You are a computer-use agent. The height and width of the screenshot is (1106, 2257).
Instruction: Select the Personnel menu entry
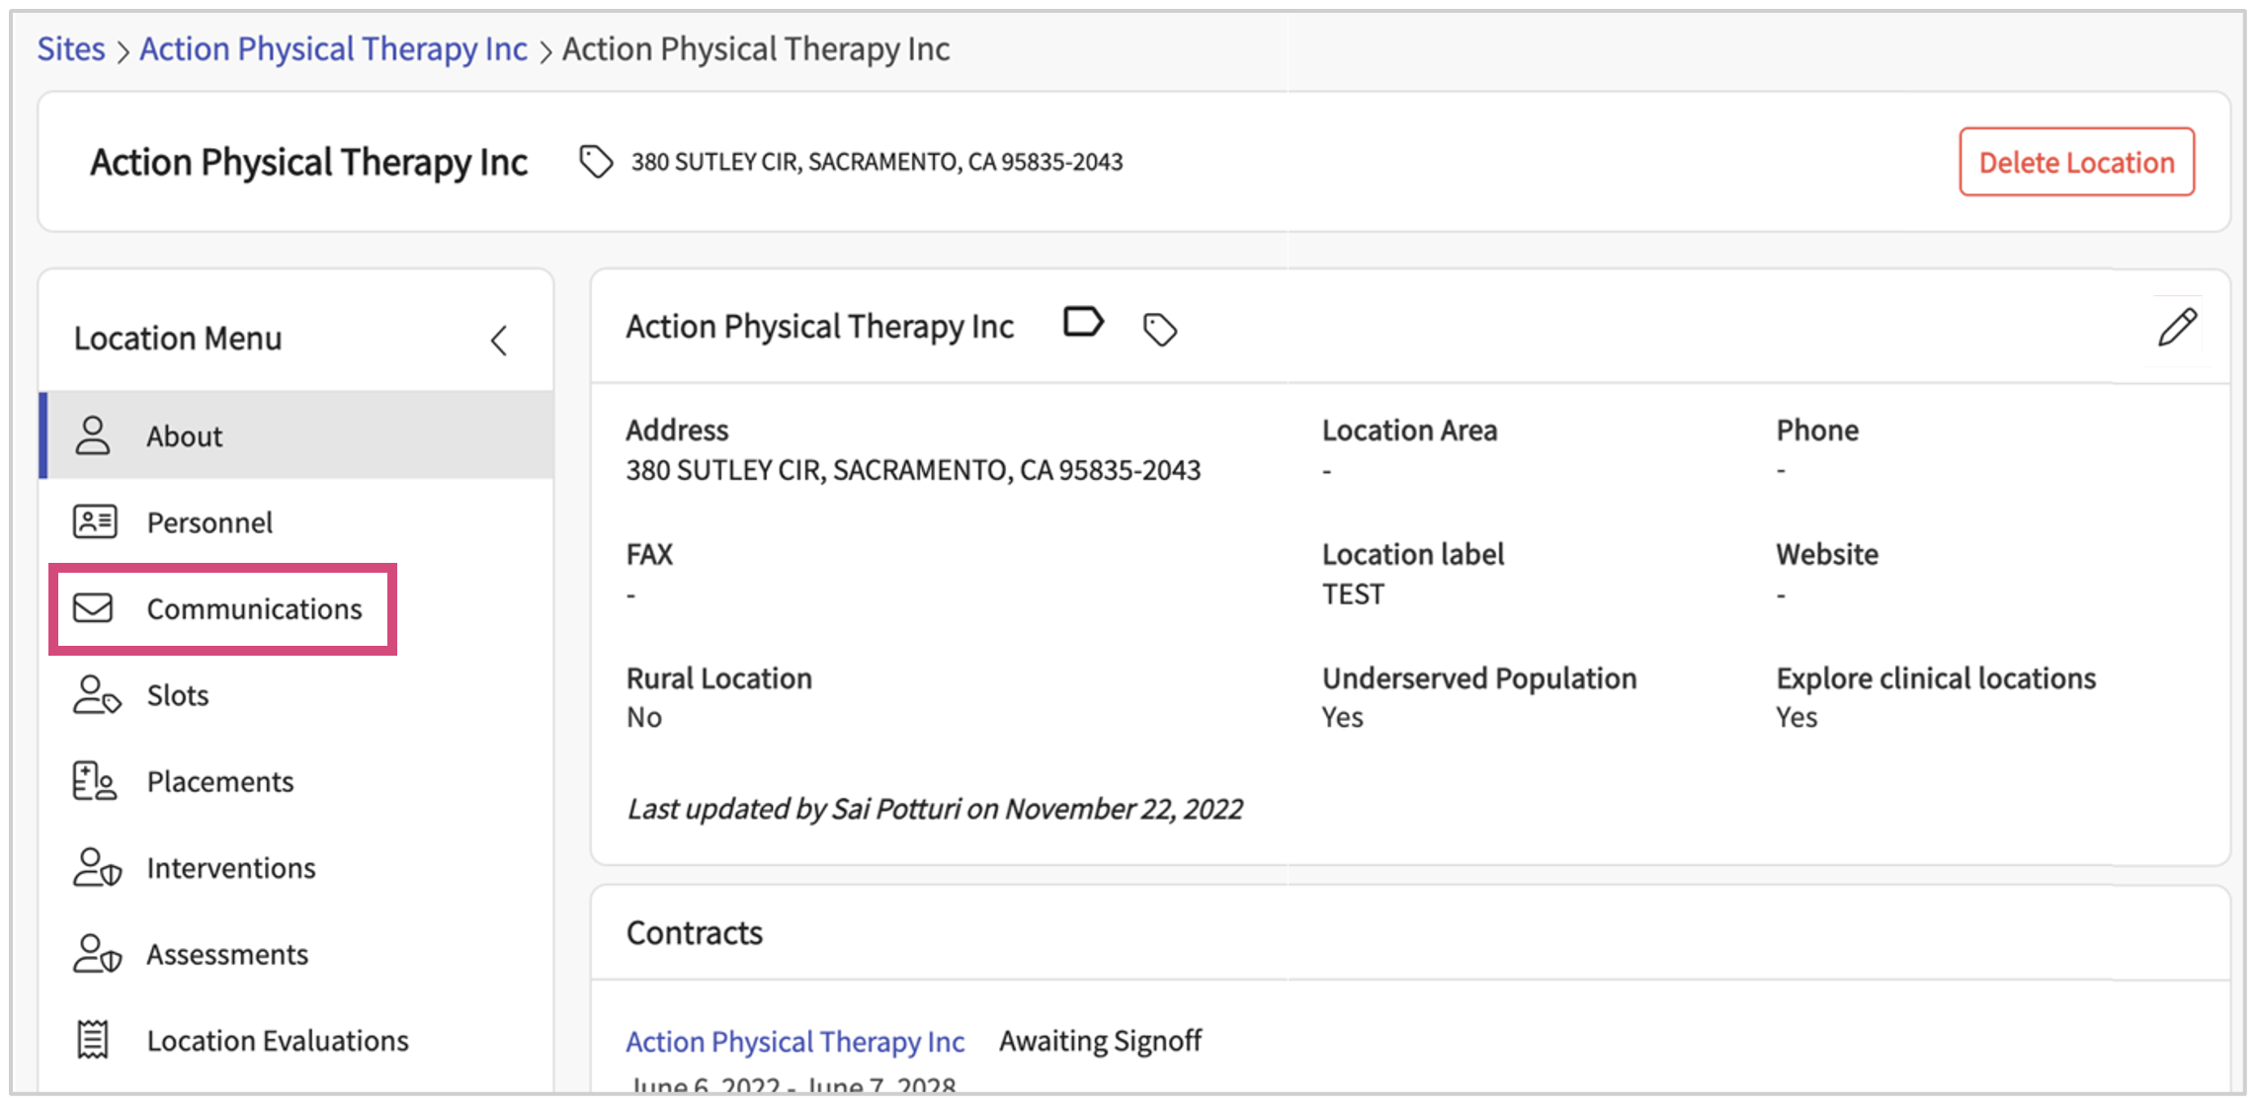pyautogui.click(x=209, y=522)
